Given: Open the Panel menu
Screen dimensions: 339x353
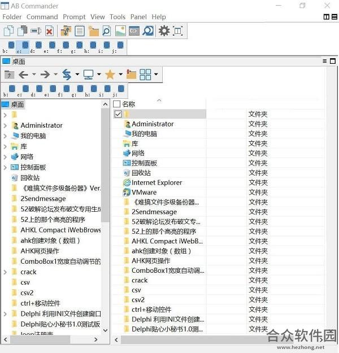Looking at the screenshot, I should 138,17.
